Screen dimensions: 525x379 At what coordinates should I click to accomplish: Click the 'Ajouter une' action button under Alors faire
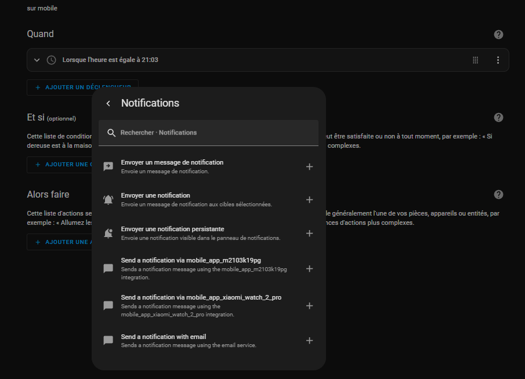point(60,242)
